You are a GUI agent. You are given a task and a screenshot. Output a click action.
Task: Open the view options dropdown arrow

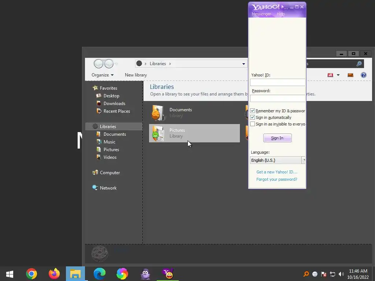tap(338, 75)
